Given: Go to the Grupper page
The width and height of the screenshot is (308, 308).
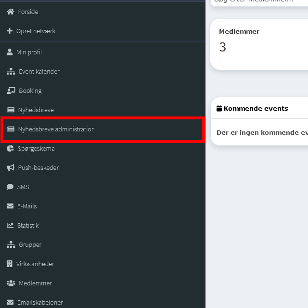Looking at the screenshot, I should pos(30,244).
